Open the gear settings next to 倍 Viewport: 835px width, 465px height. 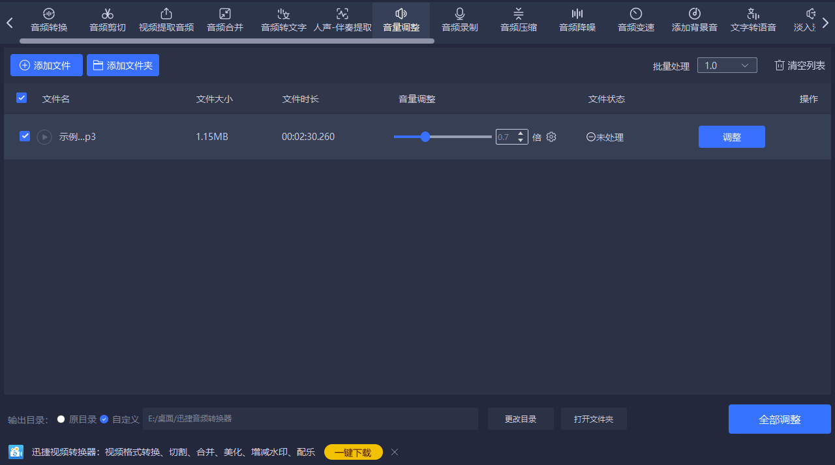coord(551,137)
